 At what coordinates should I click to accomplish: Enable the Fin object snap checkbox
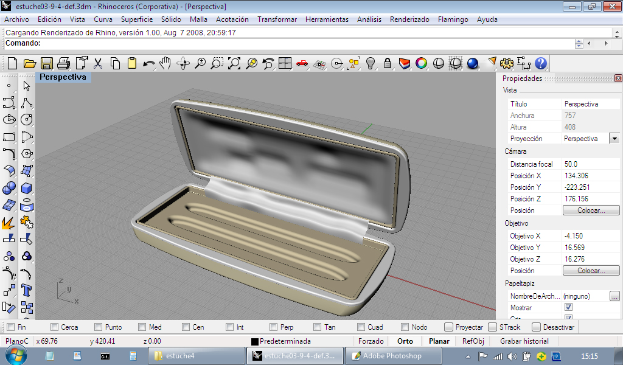10,327
